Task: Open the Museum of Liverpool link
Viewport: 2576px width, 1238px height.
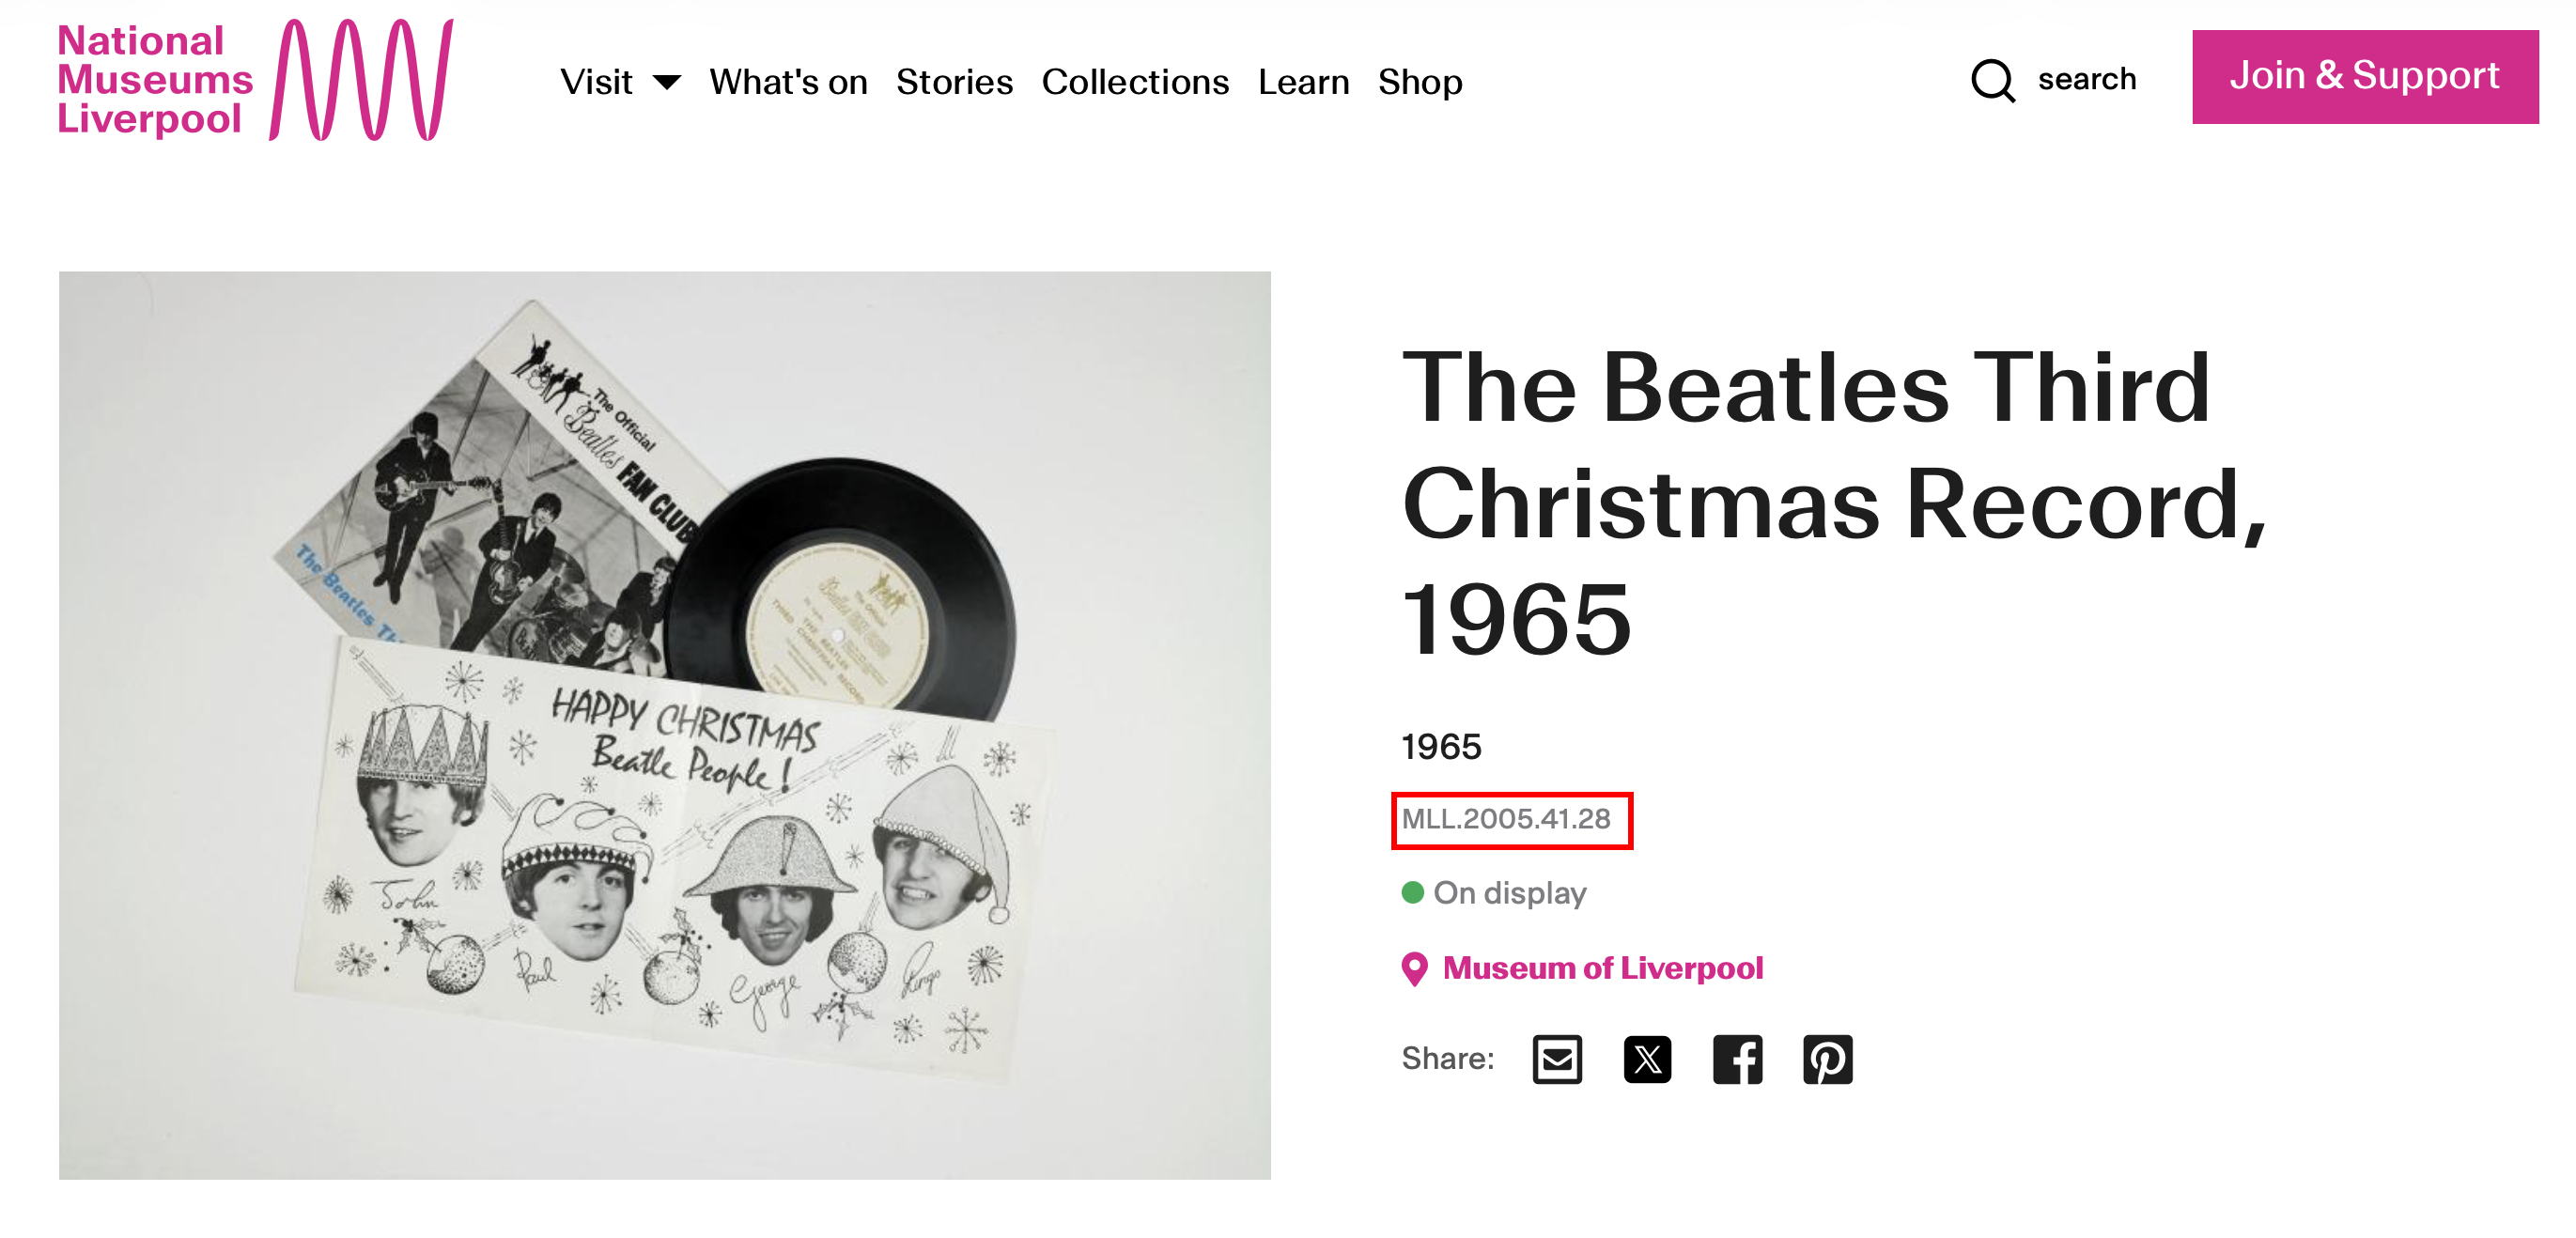Action: (1602, 968)
